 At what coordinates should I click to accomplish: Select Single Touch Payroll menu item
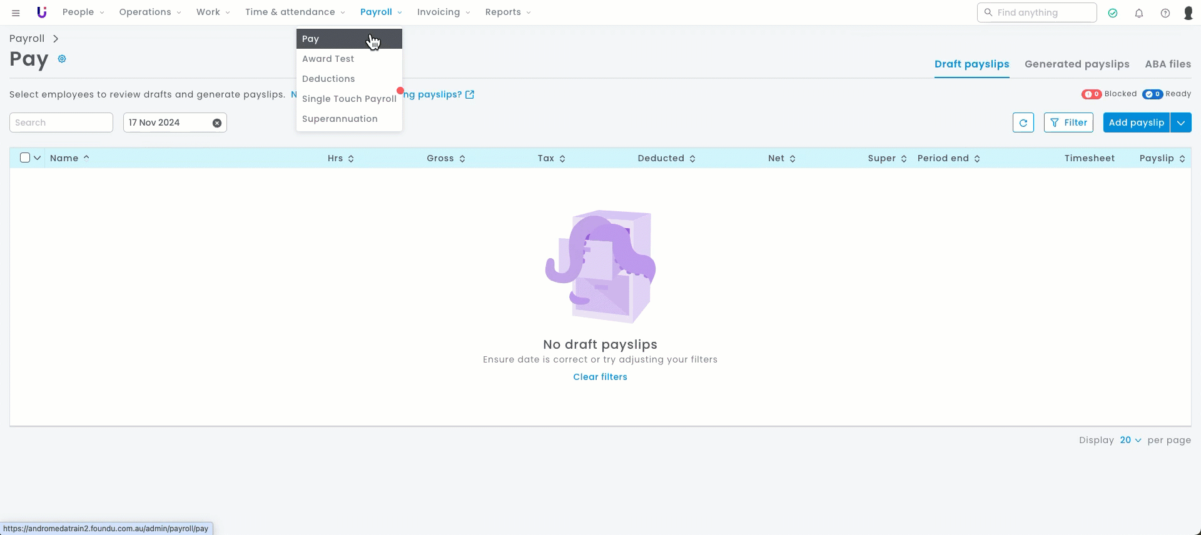pyautogui.click(x=349, y=99)
